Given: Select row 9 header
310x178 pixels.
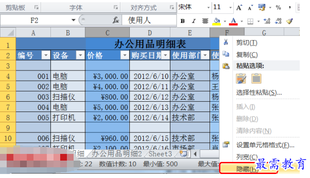Looking at the screenshot, I should 8,128.
